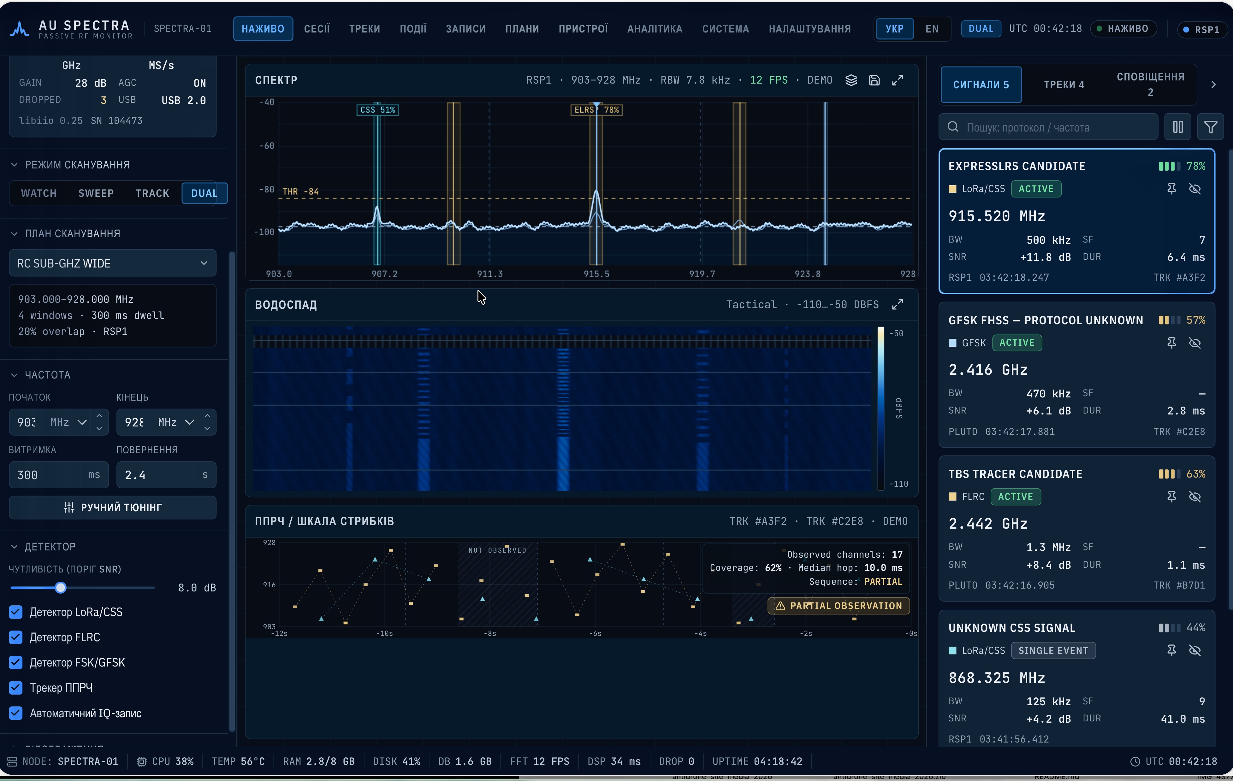Collapse the Детектор section

point(14,547)
